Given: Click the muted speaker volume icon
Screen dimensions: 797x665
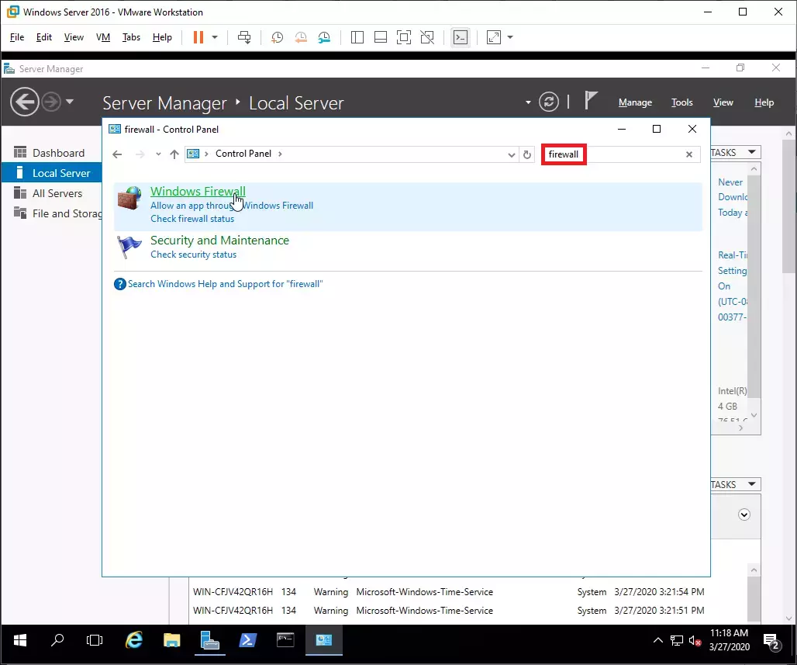Looking at the screenshot, I should [x=695, y=641].
